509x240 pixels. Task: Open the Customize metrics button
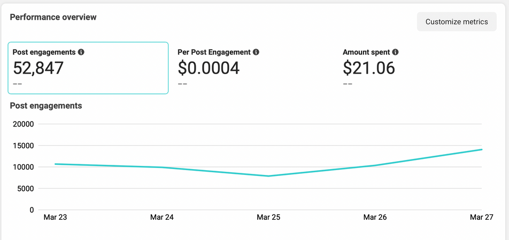pyautogui.click(x=457, y=22)
